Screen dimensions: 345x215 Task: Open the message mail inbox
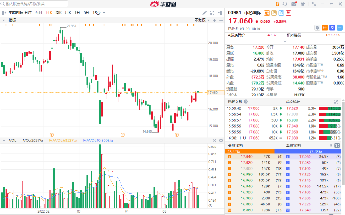coord(294,4)
